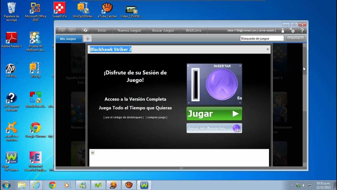The height and width of the screenshot is (190, 337).
Task: Insert the purple WildCoin
Action: click(x=222, y=85)
